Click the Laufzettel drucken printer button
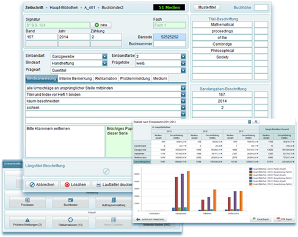The height and width of the screenshot is (237, 298). point(112,184)
